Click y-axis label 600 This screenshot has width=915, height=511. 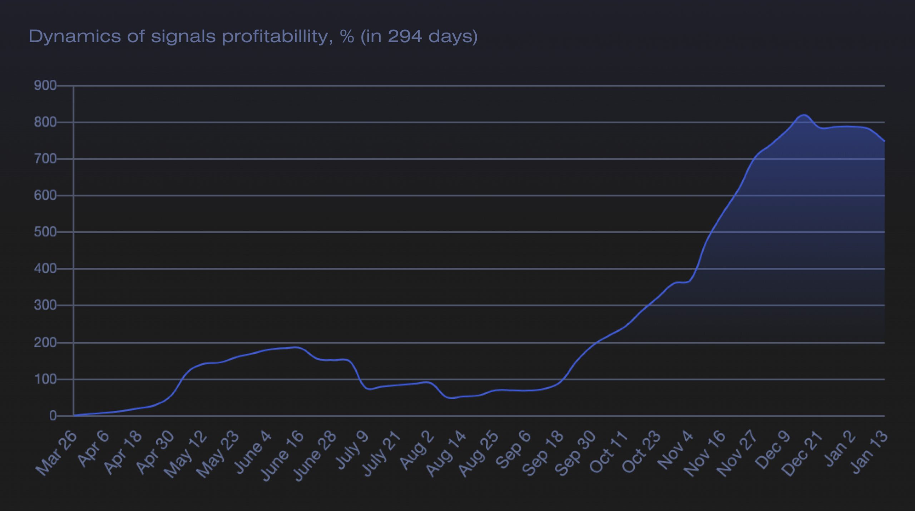[45, 195]
